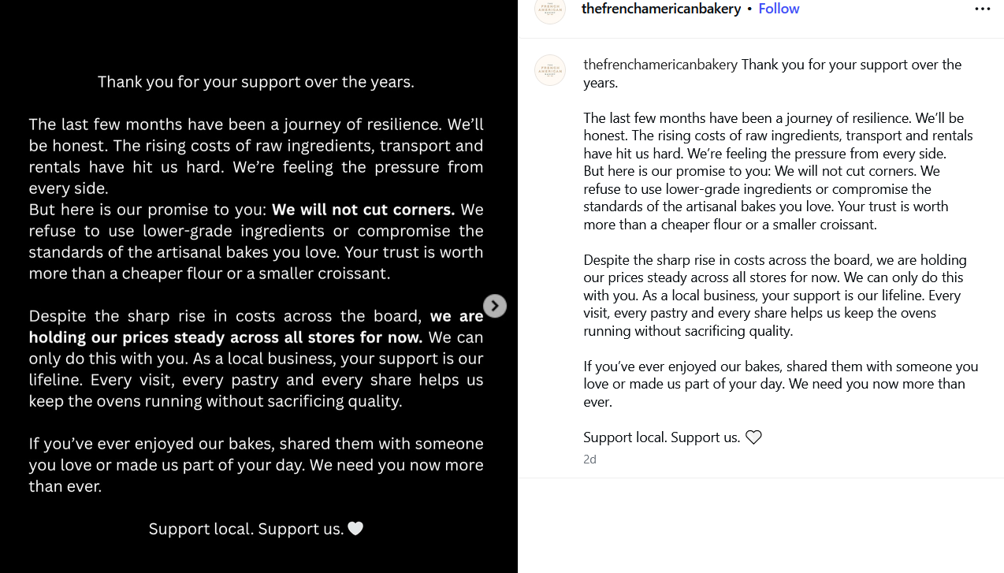Screen dimensions: 1004x573
Task: Click the bakery's profile picture in the header
Action: (550, 9)
